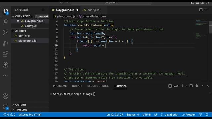Open playground.js in JSCRIPT folder
Viewport: 212px width, 119px height.
pos(30,41)
